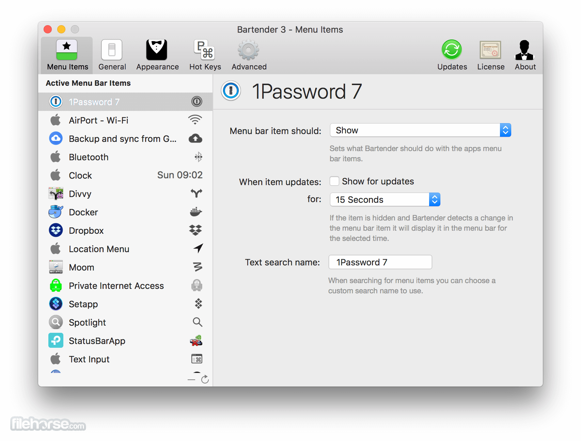Open the About bartender icon
The height and width of the screenshot is (441, 581).
tap(524, 50)
